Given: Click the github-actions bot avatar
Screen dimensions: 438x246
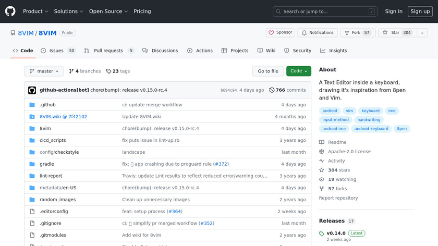Looking at the screenshot, I should point(32,90).
